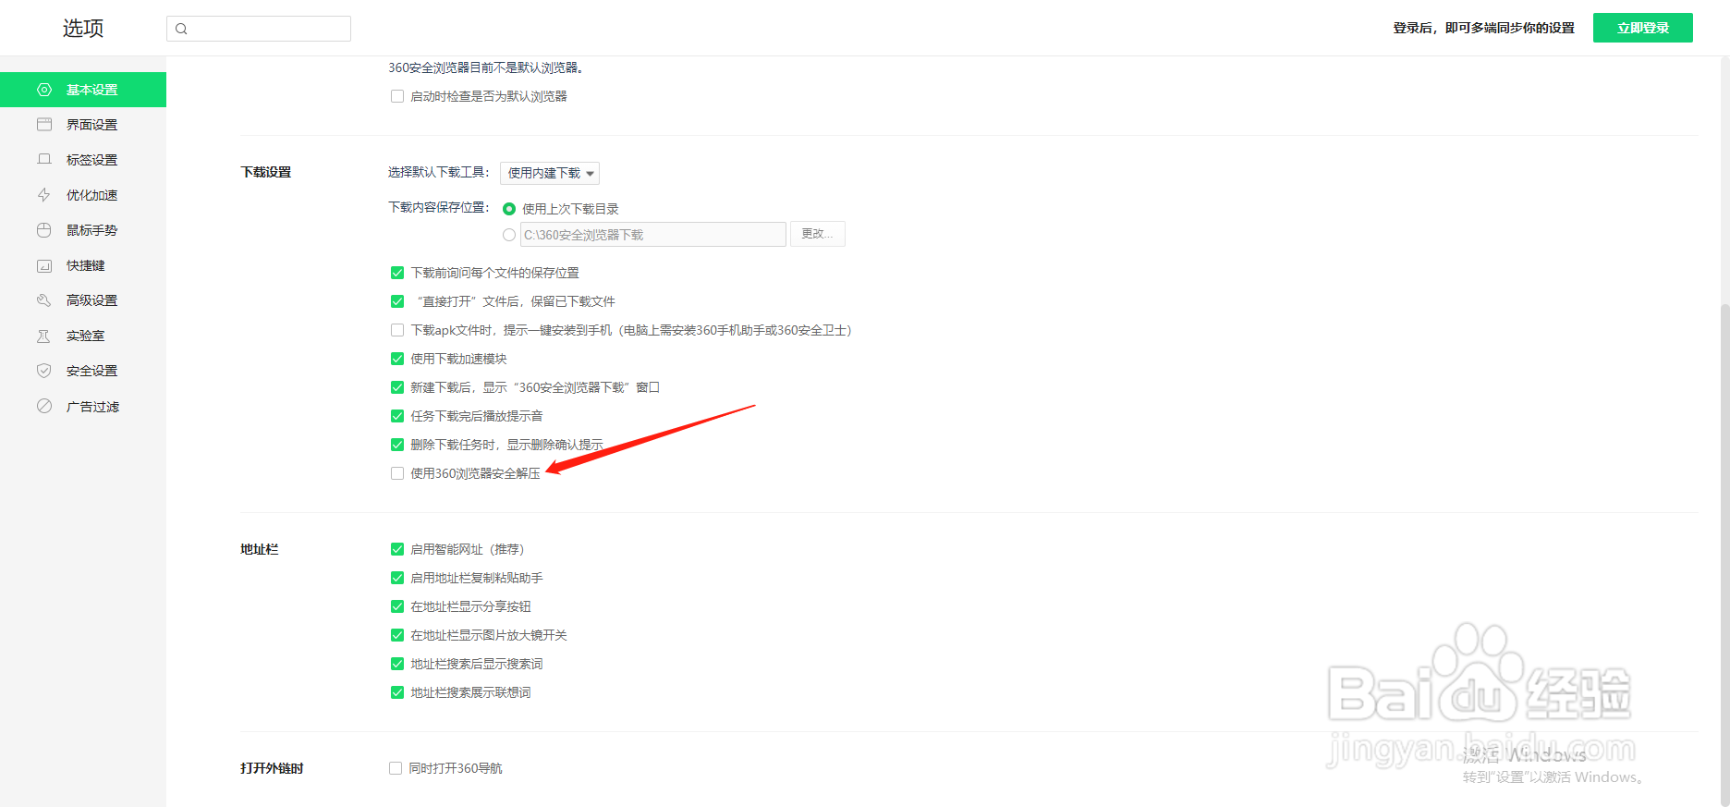Viewport: 1730px width, 807px height.
Task: Click the 鼠标手势 mouse icon in the sidebar
Action: tap(43, 230)
